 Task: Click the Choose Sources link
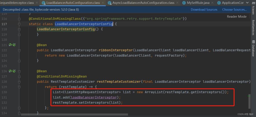(234, 9)
